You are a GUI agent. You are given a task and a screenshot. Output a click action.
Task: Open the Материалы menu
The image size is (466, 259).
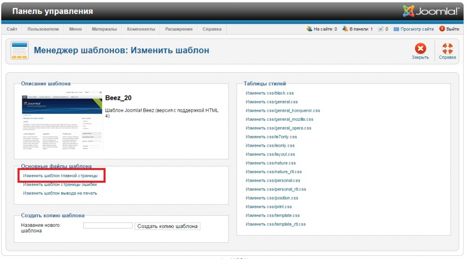(104, 29)
